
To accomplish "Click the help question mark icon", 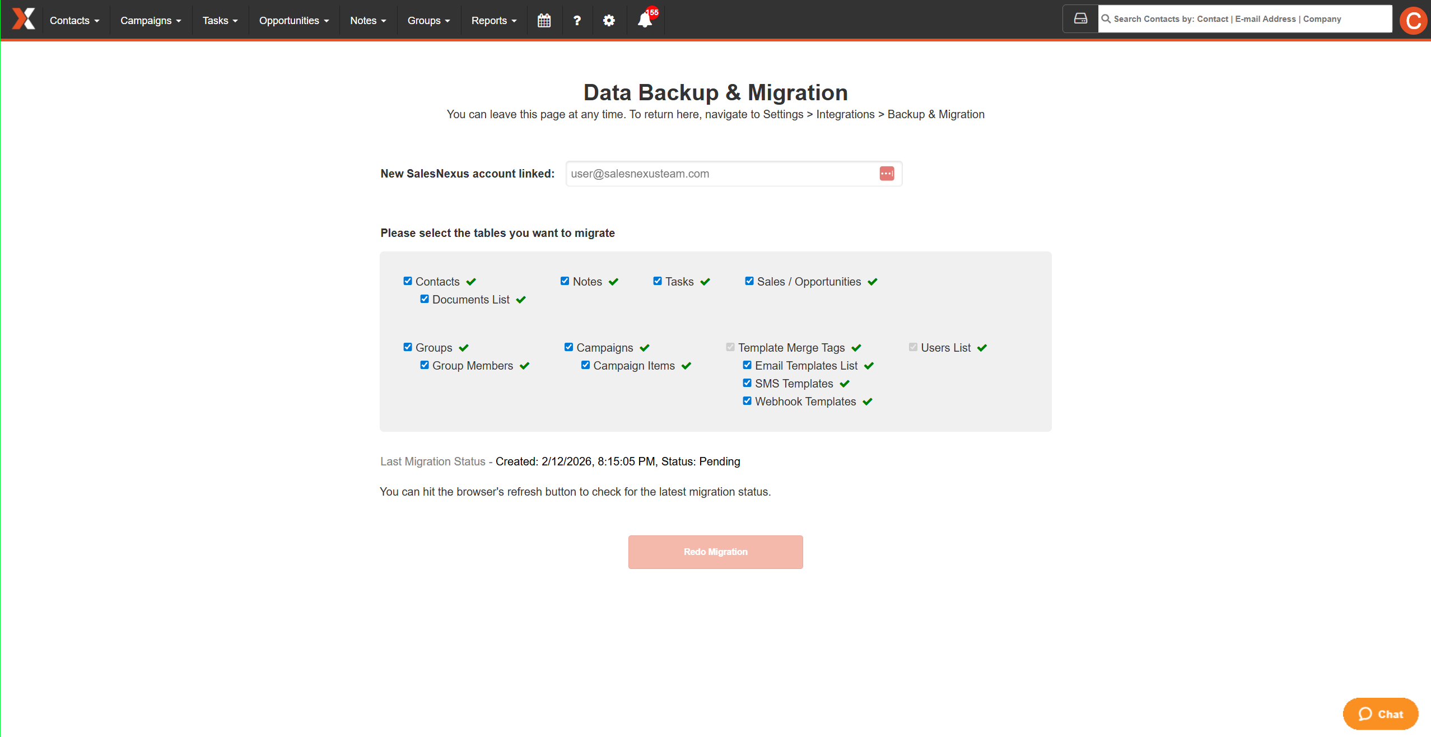I will coord(577,21).
